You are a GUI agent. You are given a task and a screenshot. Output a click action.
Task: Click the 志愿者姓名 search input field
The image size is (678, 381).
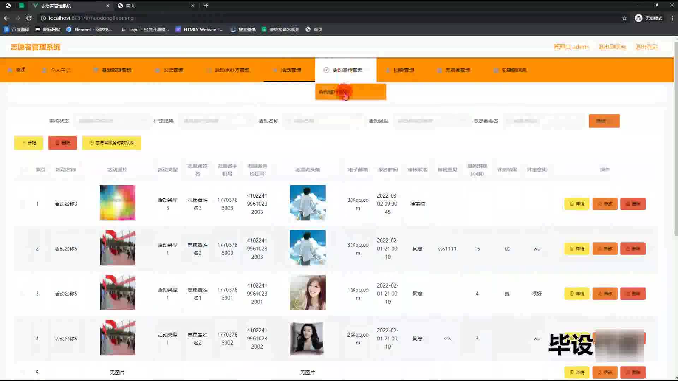(544, 121)
